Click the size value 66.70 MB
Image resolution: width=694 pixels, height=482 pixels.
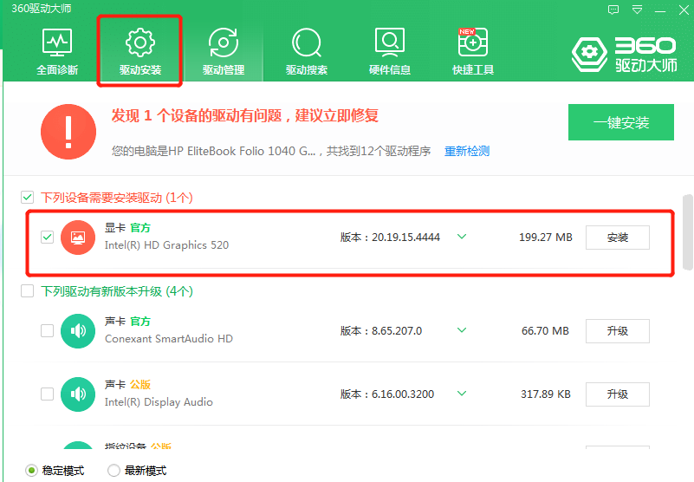pyautogui.click(x=545, y=331)
